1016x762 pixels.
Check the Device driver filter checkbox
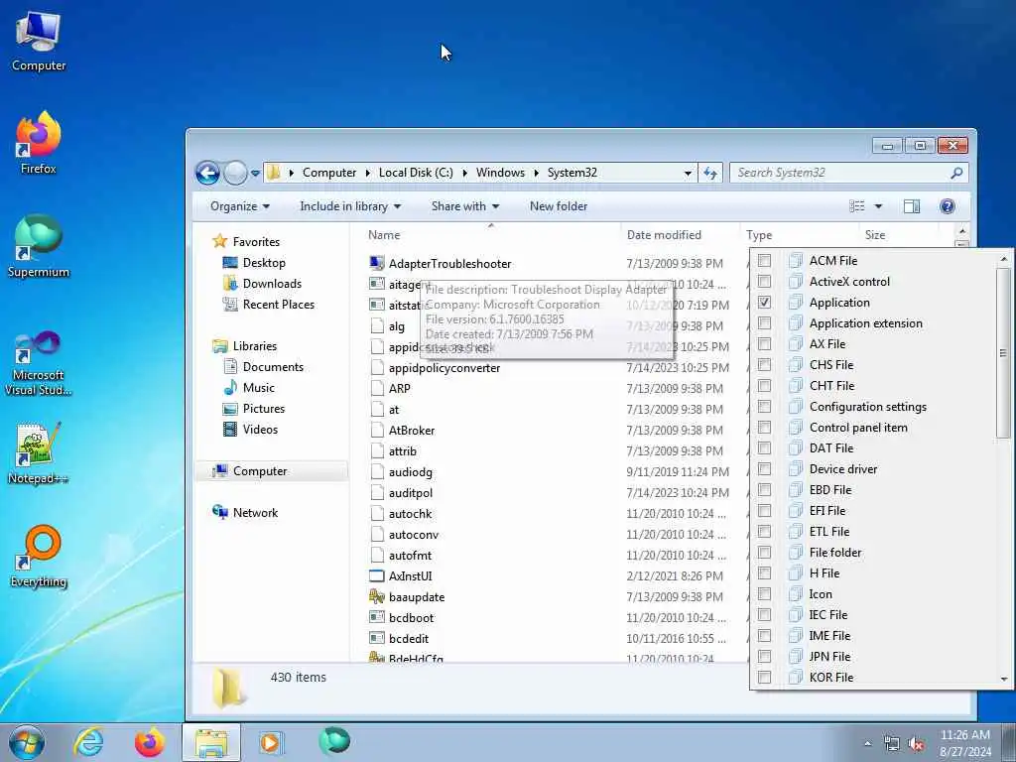[765, 468]
